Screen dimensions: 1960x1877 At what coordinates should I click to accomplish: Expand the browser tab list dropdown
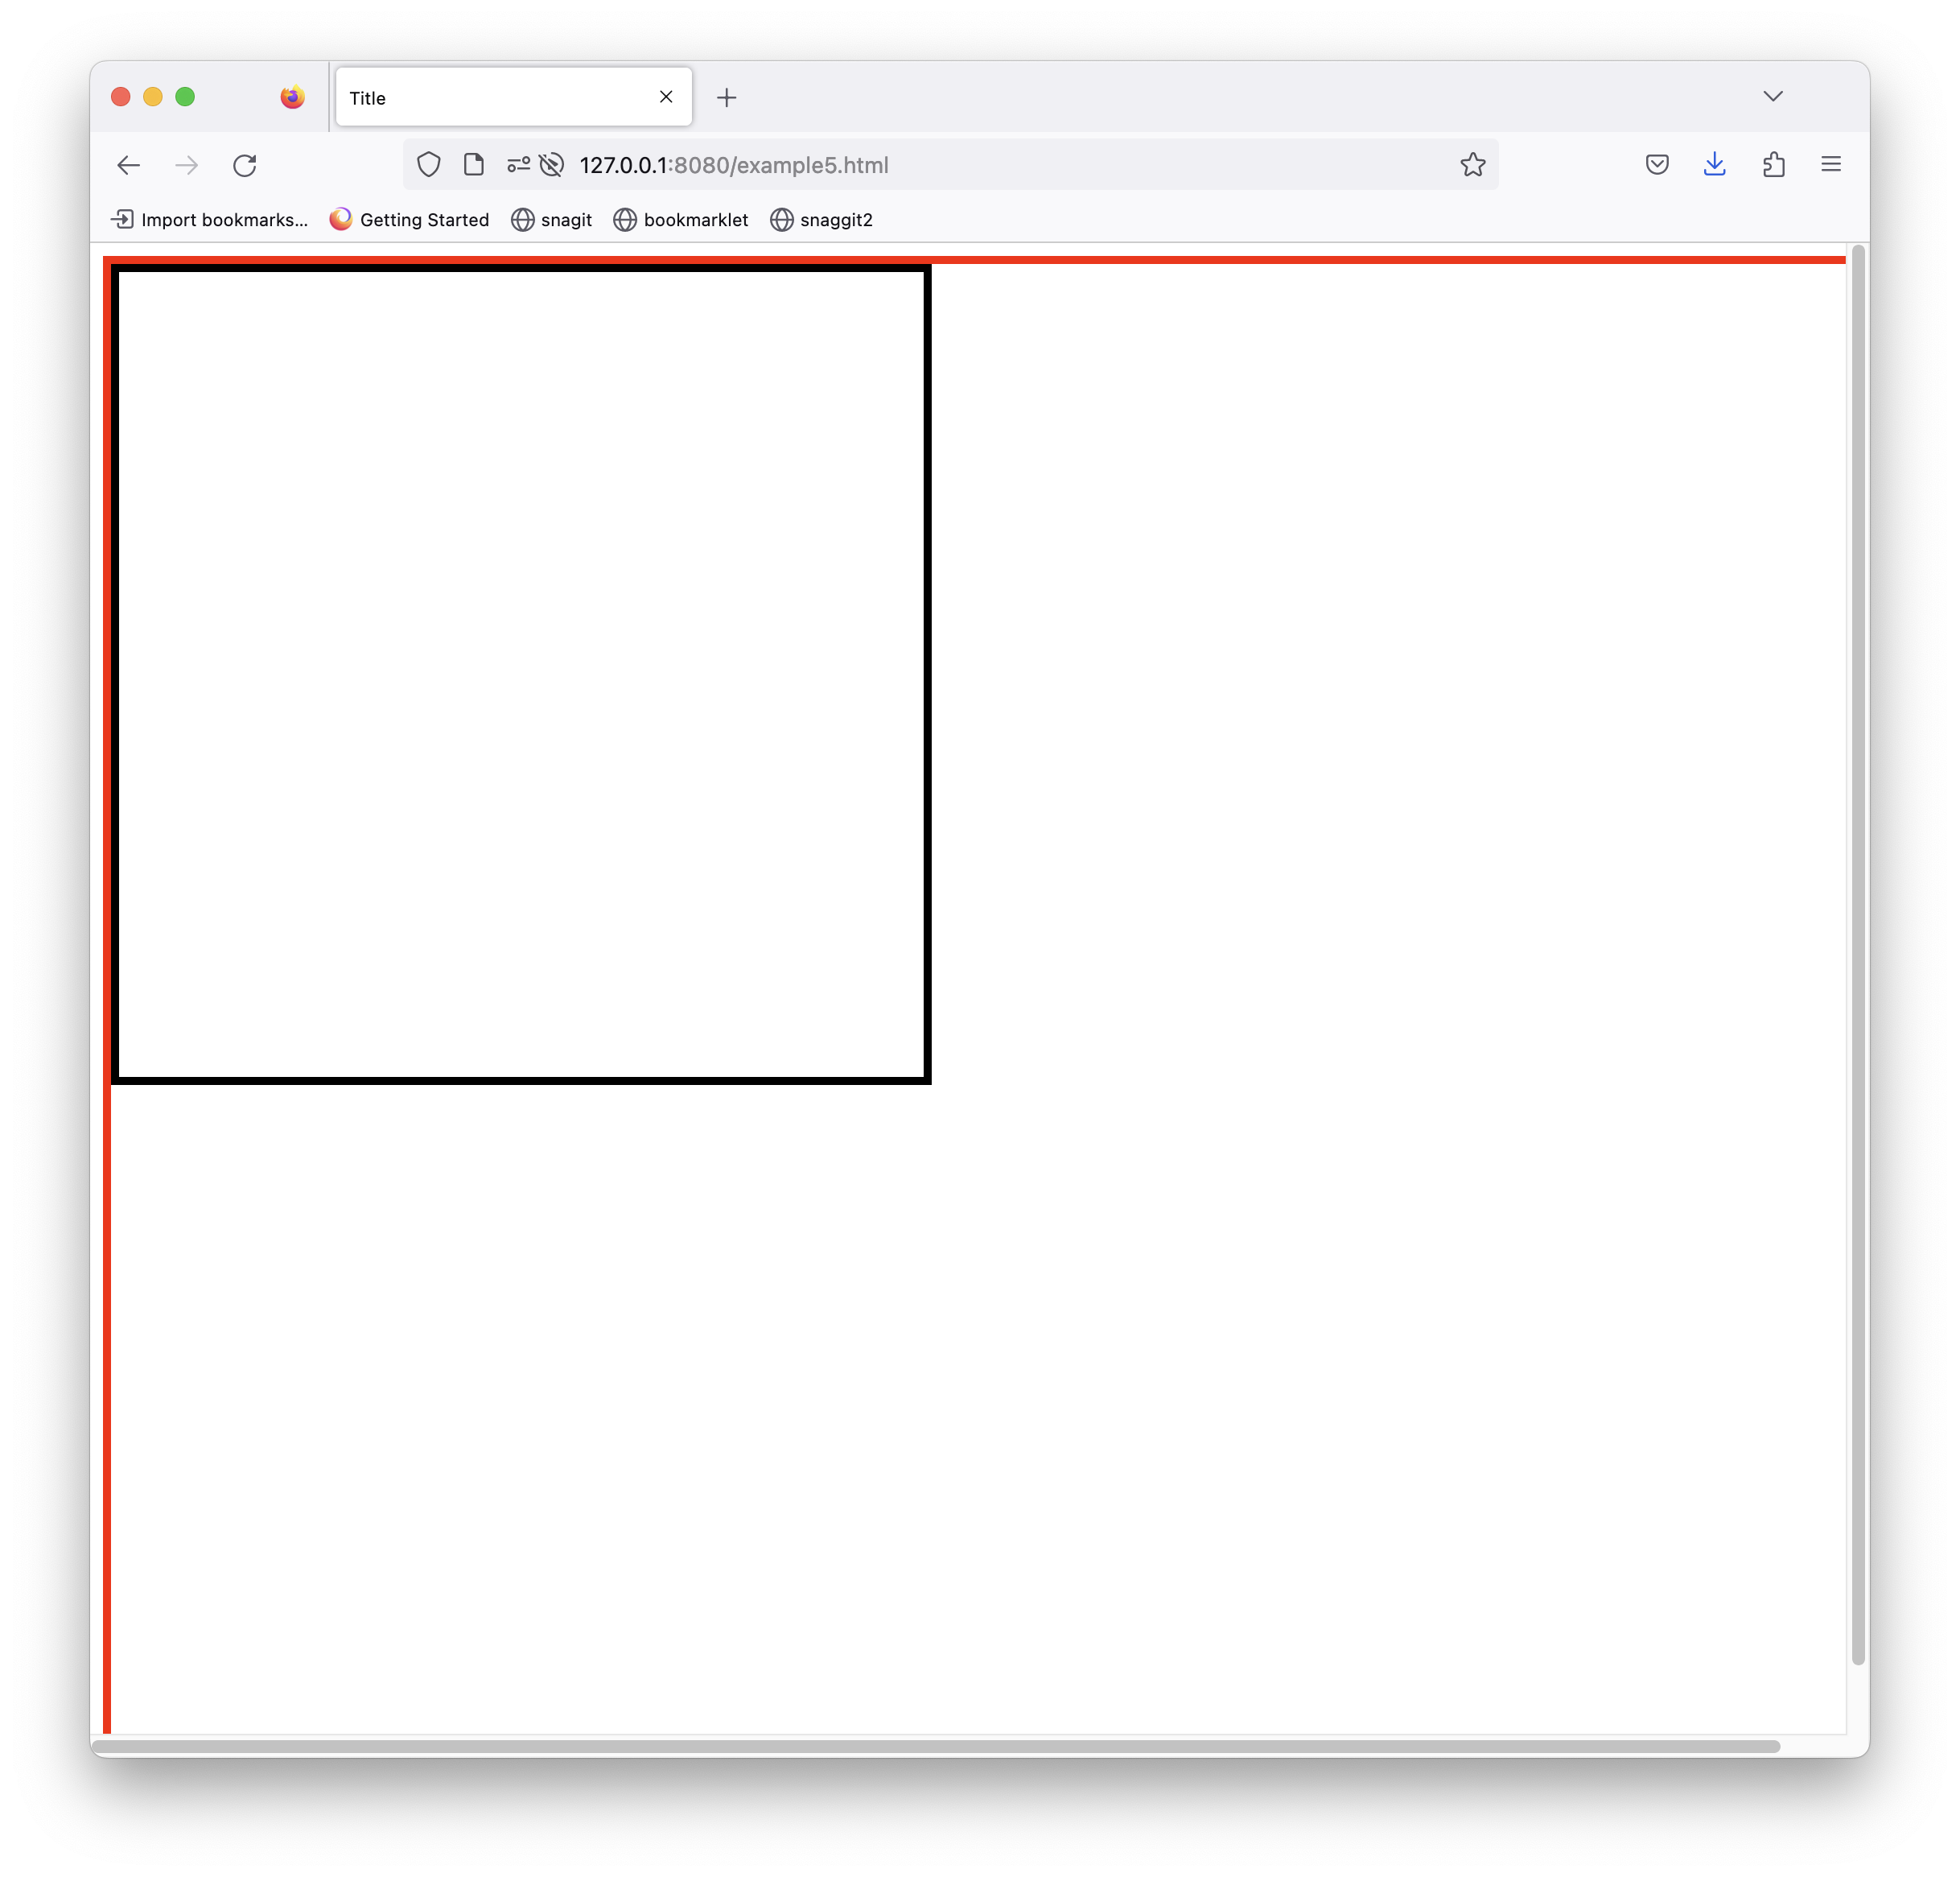pos(1774,97)
